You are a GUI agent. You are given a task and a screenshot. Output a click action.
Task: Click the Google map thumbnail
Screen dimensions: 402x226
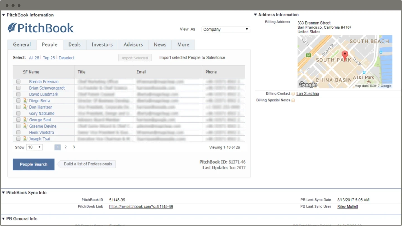click(x=345, y=62)
